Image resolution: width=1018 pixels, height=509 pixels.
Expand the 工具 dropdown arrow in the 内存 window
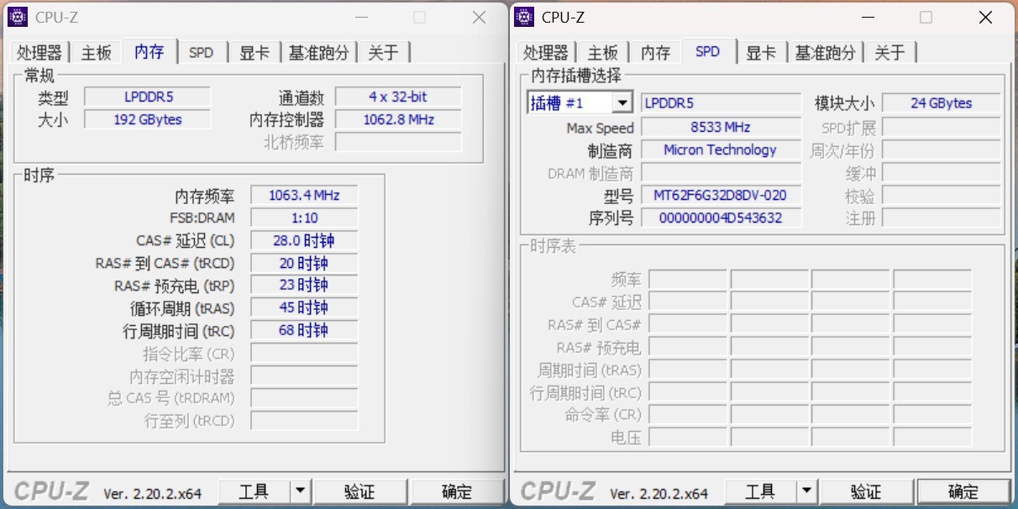point(300,491)
